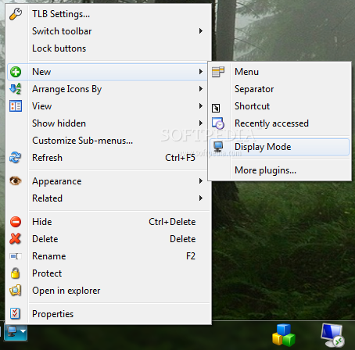Select Menu in the New submenu
This screenshot has width=355, height=350.
(279, 72)
